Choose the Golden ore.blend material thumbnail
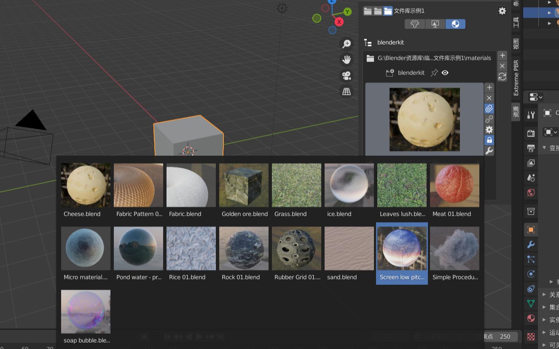 click(x=244, y=185)
